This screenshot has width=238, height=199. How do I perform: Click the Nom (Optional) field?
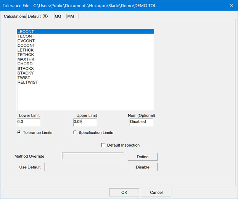click(141, 122)
